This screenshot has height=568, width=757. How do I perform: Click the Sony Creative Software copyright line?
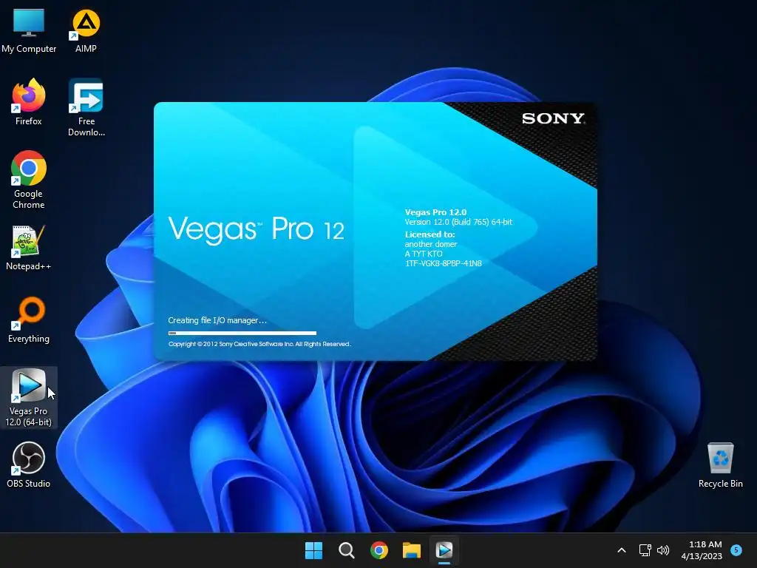(x=259, y=344)
